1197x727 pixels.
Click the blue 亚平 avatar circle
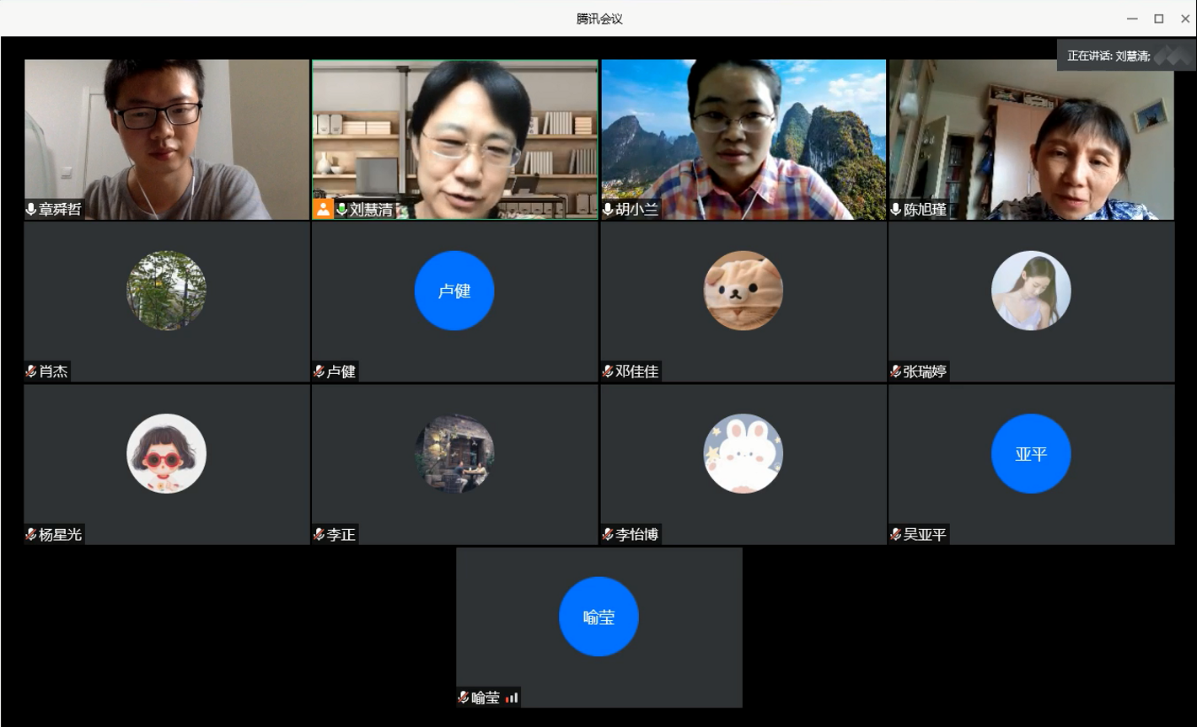tap(1031, 454)
